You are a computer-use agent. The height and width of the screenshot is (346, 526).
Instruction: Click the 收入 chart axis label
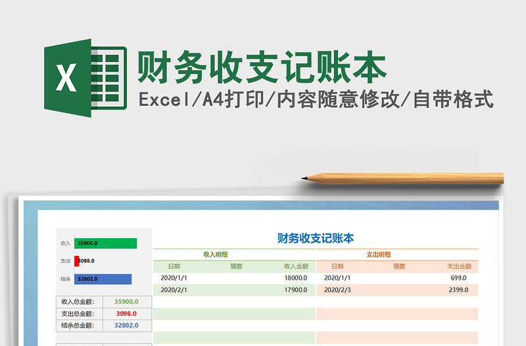[65, 243]
